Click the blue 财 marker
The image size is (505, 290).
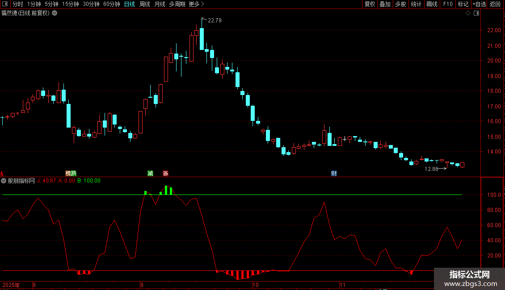coord(334,173)
